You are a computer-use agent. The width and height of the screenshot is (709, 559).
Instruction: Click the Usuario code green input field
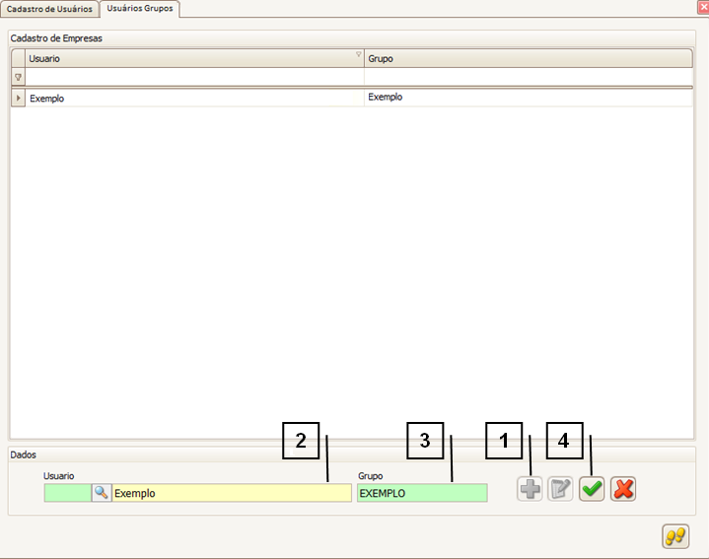67,493
